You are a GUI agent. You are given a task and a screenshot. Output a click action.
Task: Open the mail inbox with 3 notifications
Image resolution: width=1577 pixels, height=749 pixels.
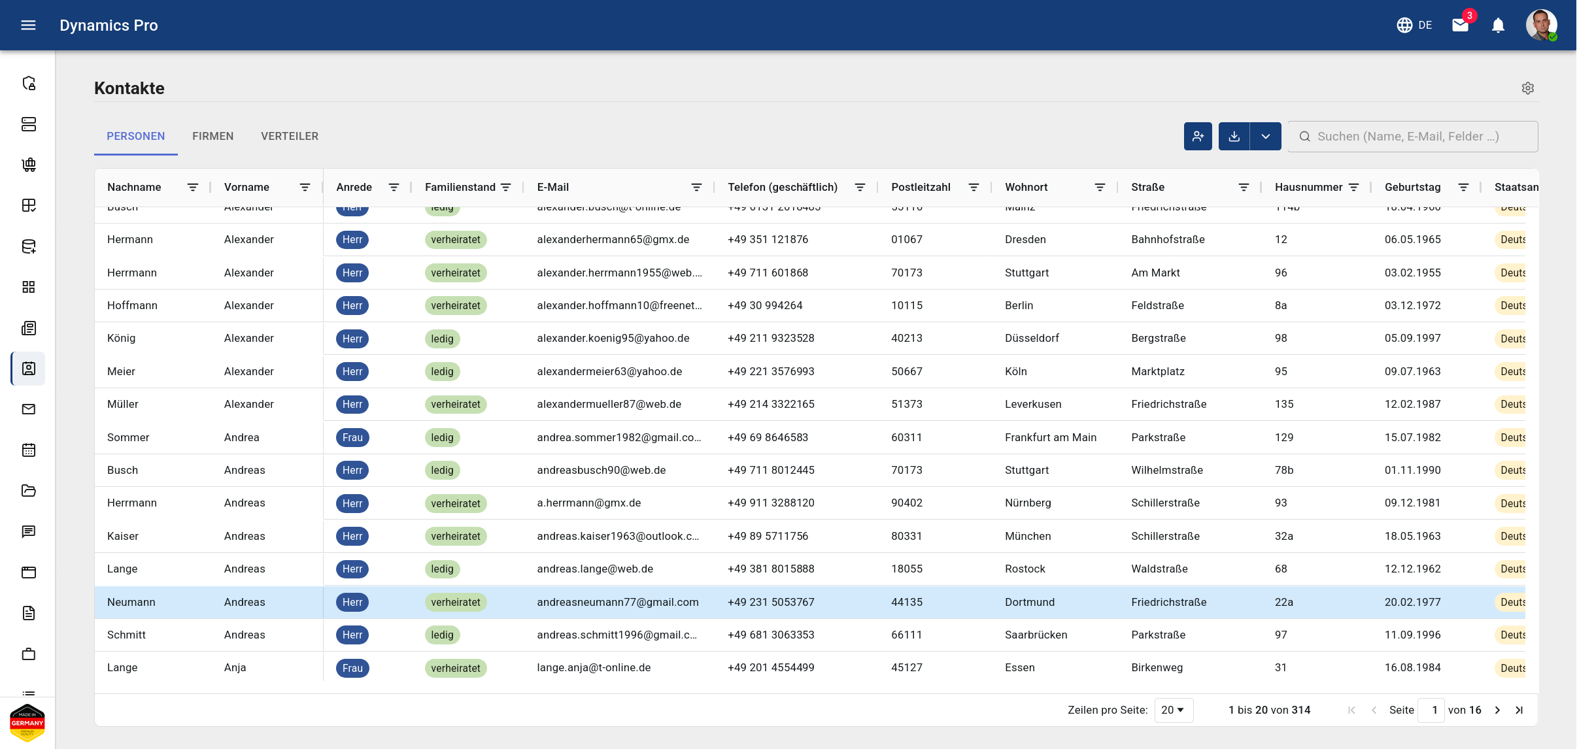point(1461,25)
